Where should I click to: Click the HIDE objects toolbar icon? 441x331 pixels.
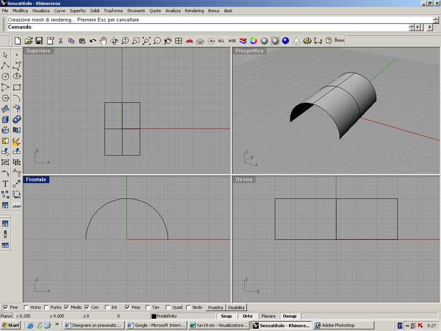pyautogui.click(x=233, y=41)
